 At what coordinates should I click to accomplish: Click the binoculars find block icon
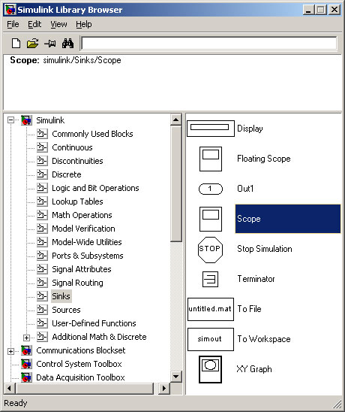tap(67, 44)
